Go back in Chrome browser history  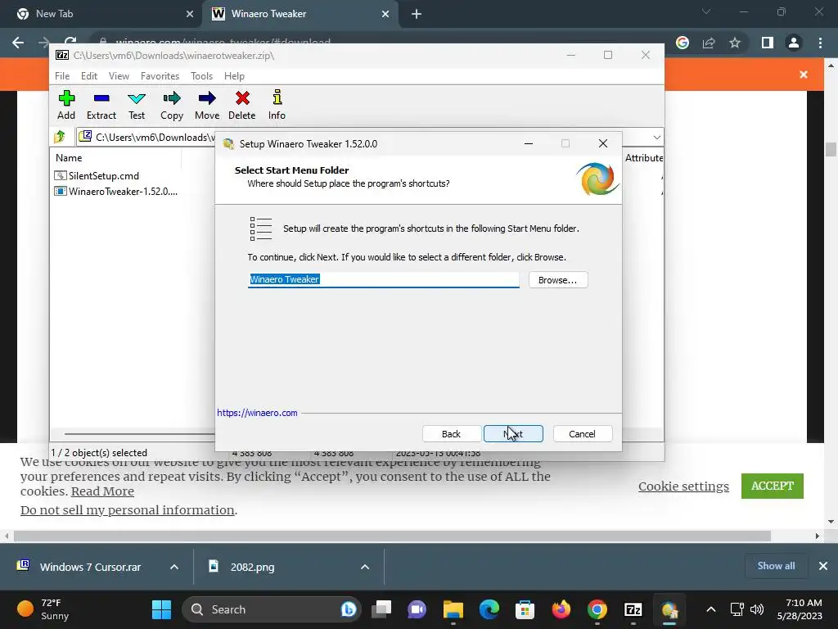(18, 43)
